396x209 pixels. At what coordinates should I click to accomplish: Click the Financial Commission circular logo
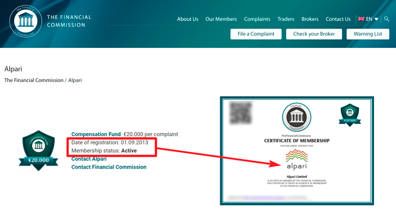coord(26,21)
